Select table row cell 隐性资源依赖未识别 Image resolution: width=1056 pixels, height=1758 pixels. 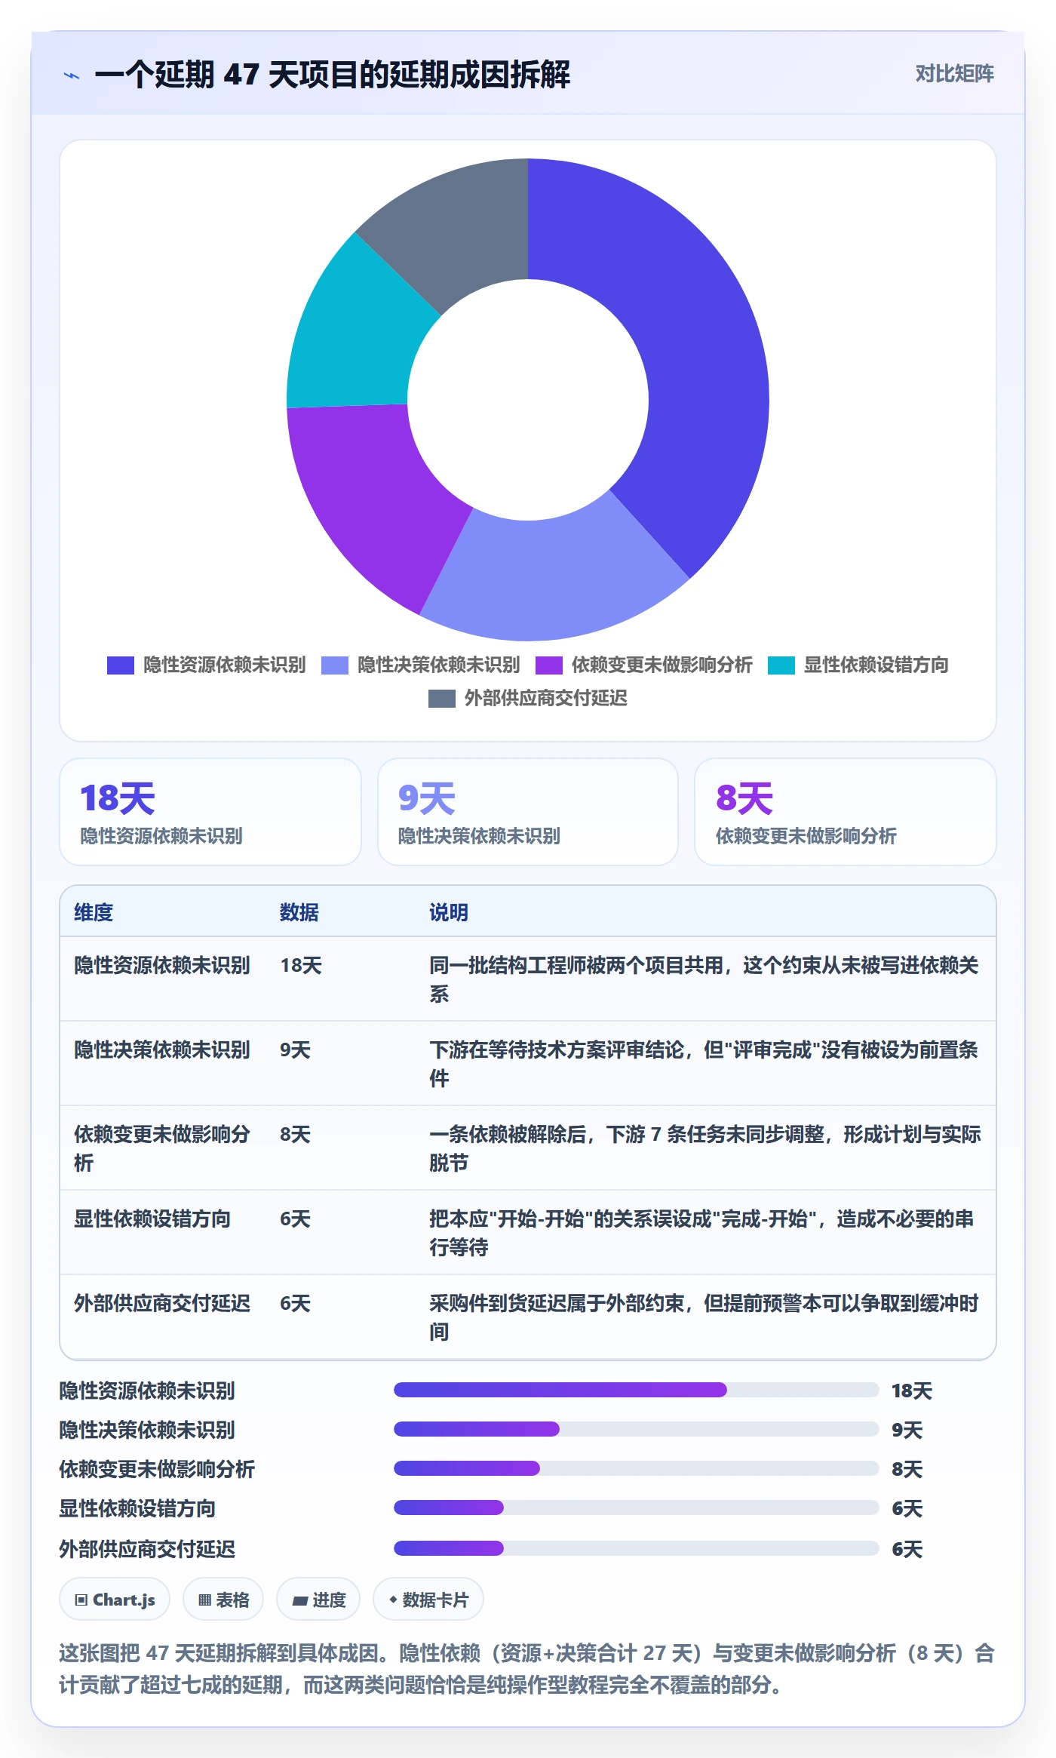pyautogui.click(x=162, y=965)
